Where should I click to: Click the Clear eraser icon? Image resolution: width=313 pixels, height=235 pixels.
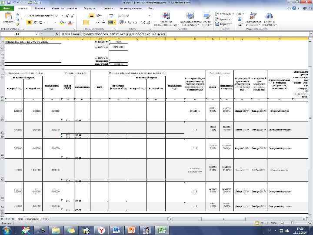pyautogui.click(x=240, y=24)
